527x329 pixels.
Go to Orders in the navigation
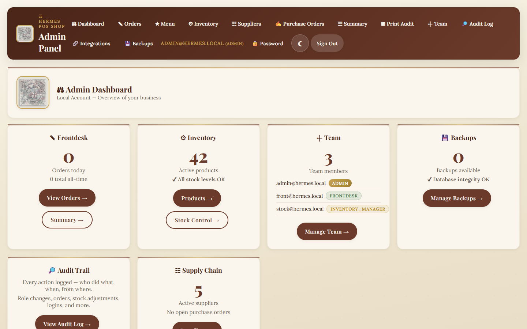[130, 24]
